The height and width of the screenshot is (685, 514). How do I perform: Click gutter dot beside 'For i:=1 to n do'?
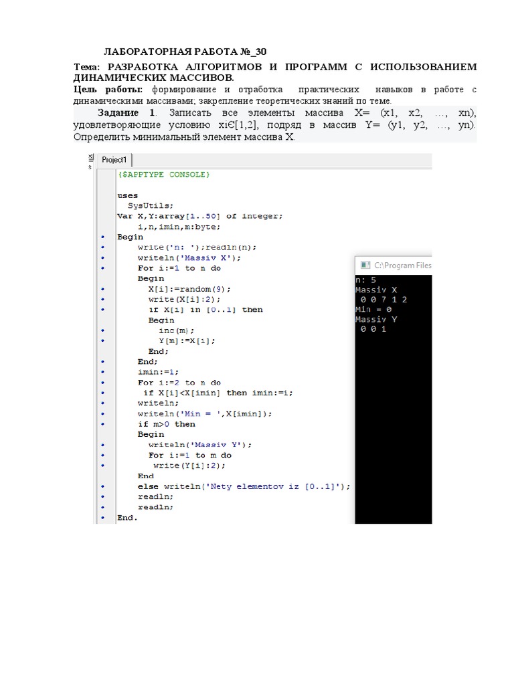(103, 268)
